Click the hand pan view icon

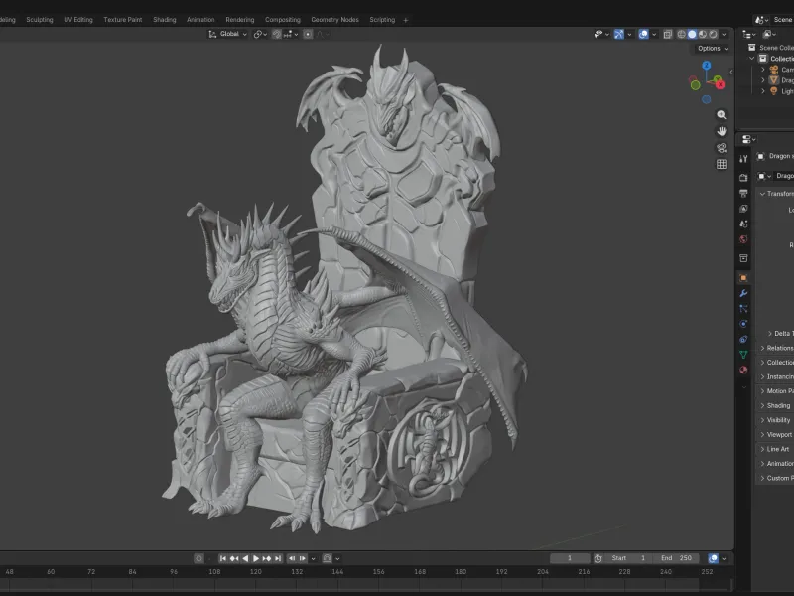[722, 131]
